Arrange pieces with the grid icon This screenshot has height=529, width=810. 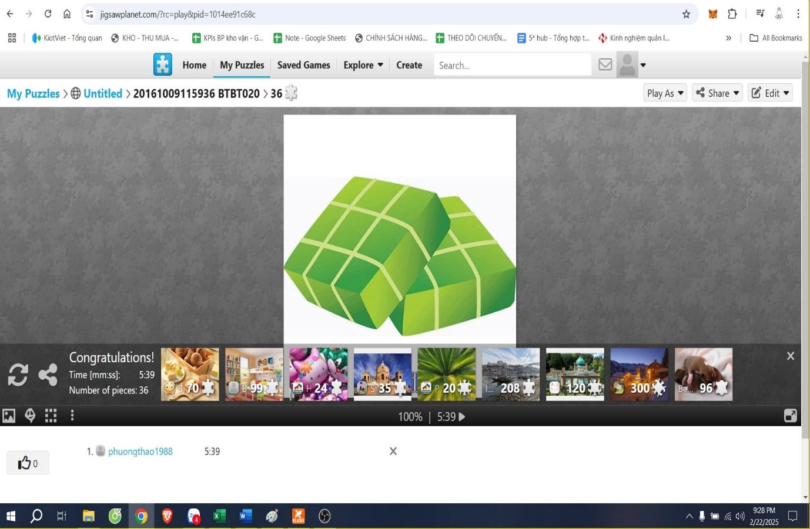(x=51, y=416)
